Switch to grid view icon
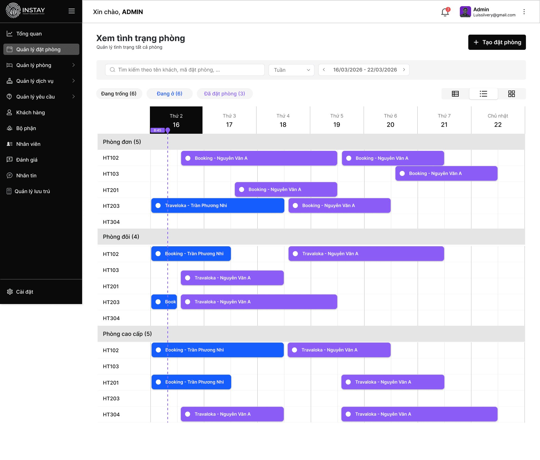 [x=512, y=94]
